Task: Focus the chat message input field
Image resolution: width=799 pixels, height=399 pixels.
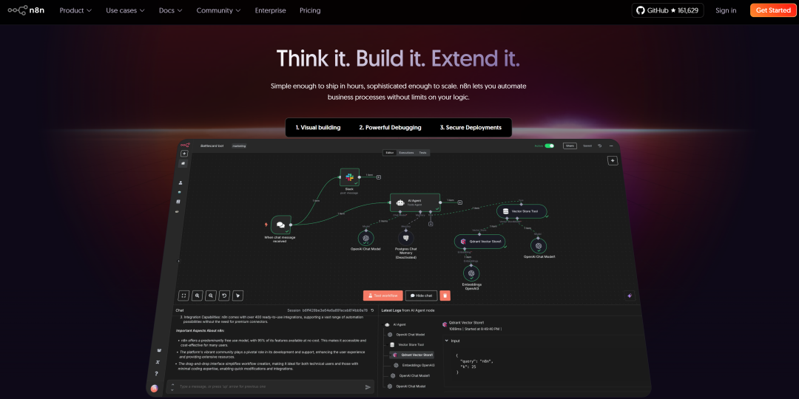Action: point(270,387)
